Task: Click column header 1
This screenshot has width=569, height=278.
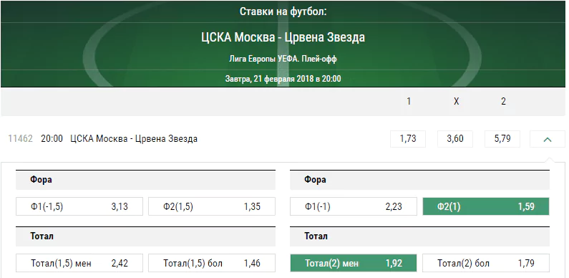Action: (409, 102)
